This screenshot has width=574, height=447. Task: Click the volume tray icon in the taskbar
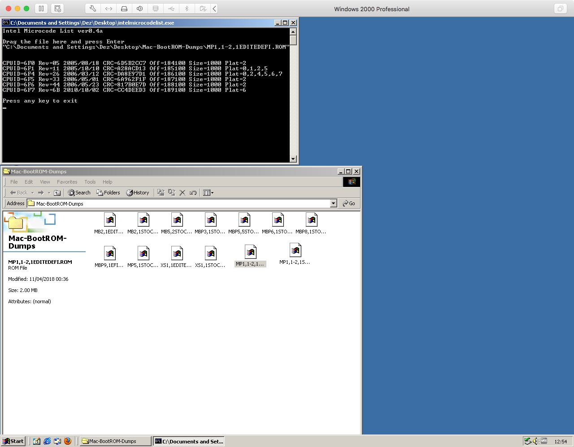535,441
